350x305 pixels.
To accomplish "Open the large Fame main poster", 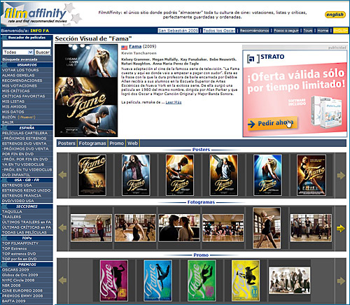I will coord(86,90).
